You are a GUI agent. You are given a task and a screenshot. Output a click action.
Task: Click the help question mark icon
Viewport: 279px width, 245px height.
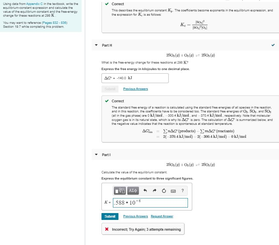pos(182,191)
